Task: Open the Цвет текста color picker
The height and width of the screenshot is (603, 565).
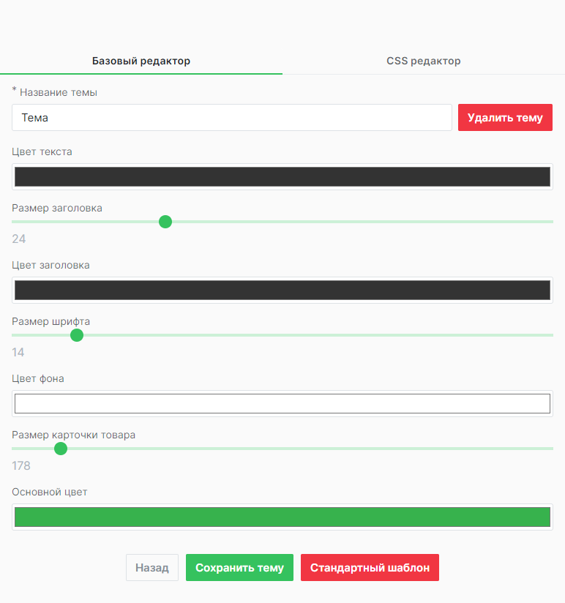Action: [x=282, y=176]
